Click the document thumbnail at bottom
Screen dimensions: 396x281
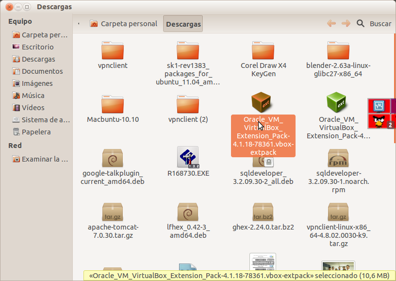point(263,262)
